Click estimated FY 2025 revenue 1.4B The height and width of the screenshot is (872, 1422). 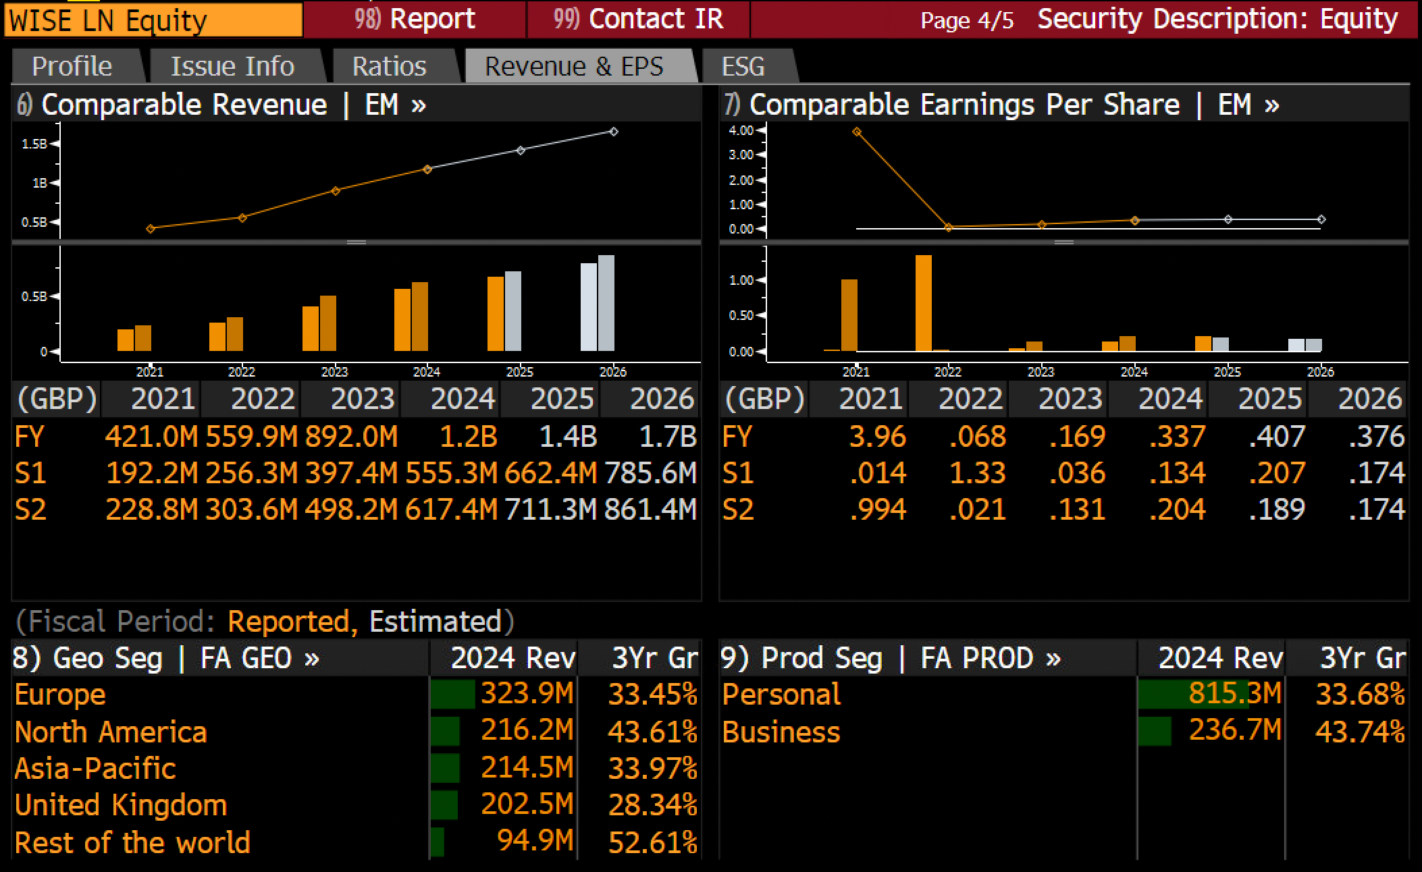tap(569, 437)
